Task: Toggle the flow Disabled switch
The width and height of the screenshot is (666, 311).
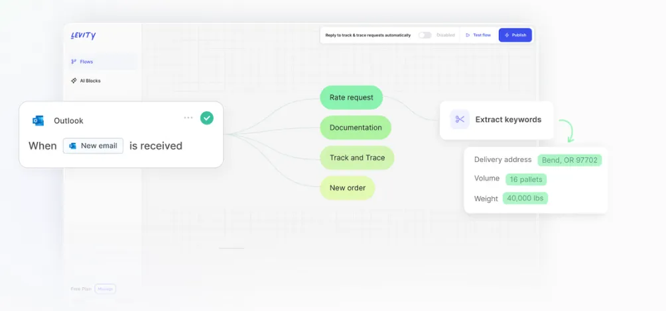Action: click(x=425, y=35)
